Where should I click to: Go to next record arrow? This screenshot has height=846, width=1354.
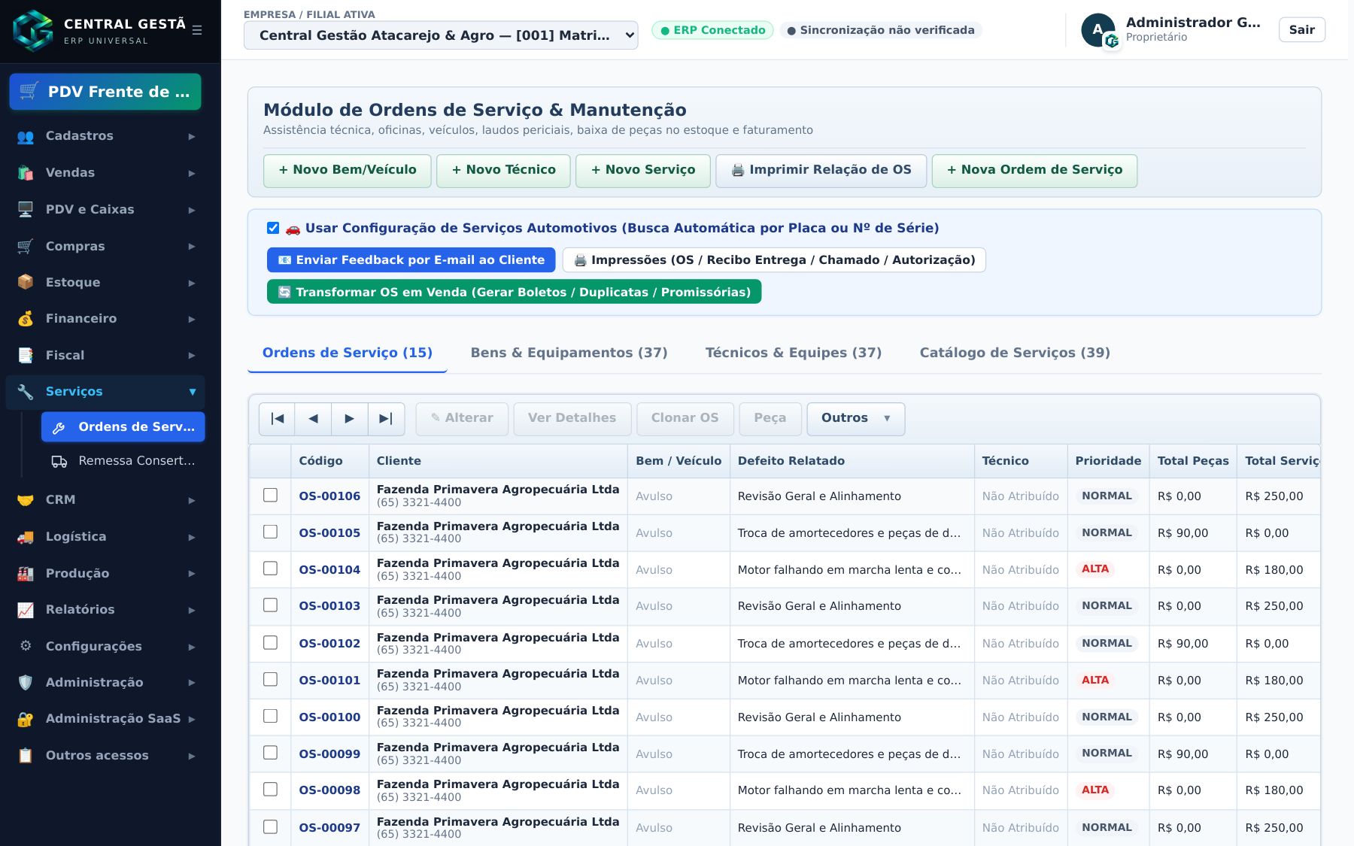[350, 419]
